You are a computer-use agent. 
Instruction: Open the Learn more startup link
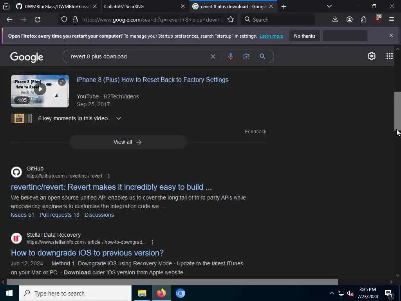coord(271,36)
